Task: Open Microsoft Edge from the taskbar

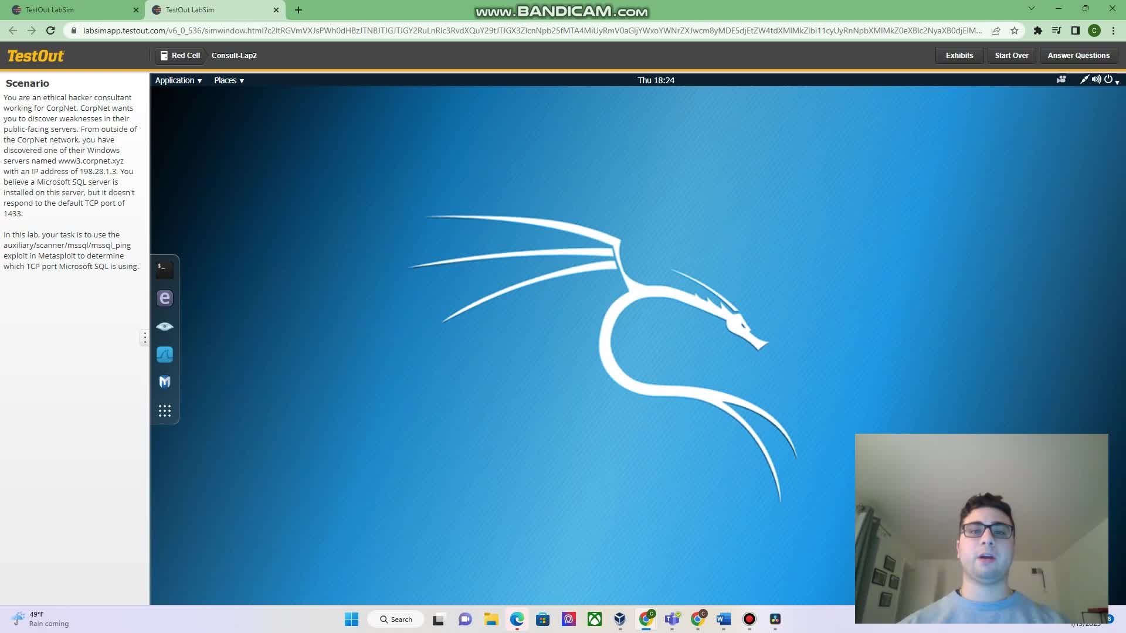Action: [517, 619]
